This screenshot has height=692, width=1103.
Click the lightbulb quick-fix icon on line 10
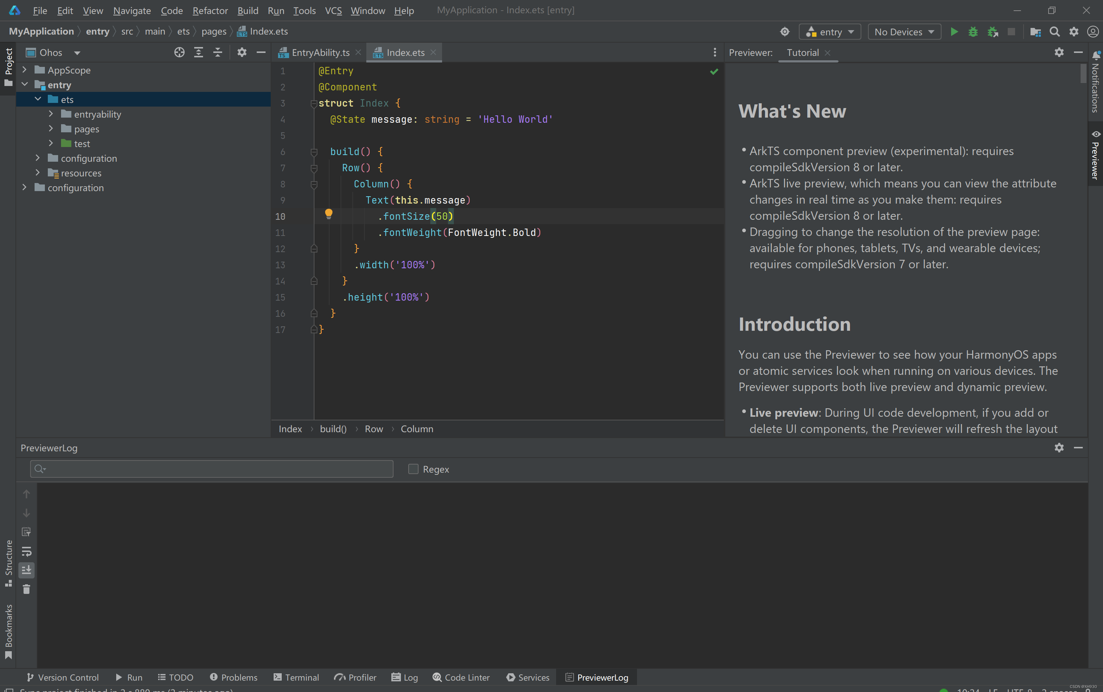pyautogui.click(x=328, y=214)
